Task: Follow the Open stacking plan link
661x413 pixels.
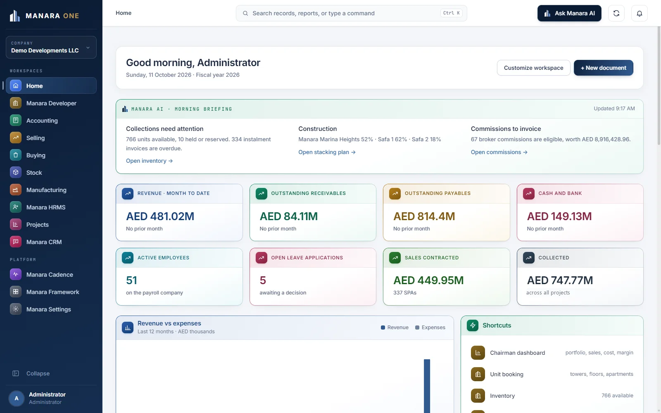Action: 327,152
